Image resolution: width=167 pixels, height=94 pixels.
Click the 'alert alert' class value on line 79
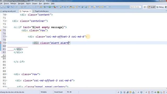click(x=60, y=43)
